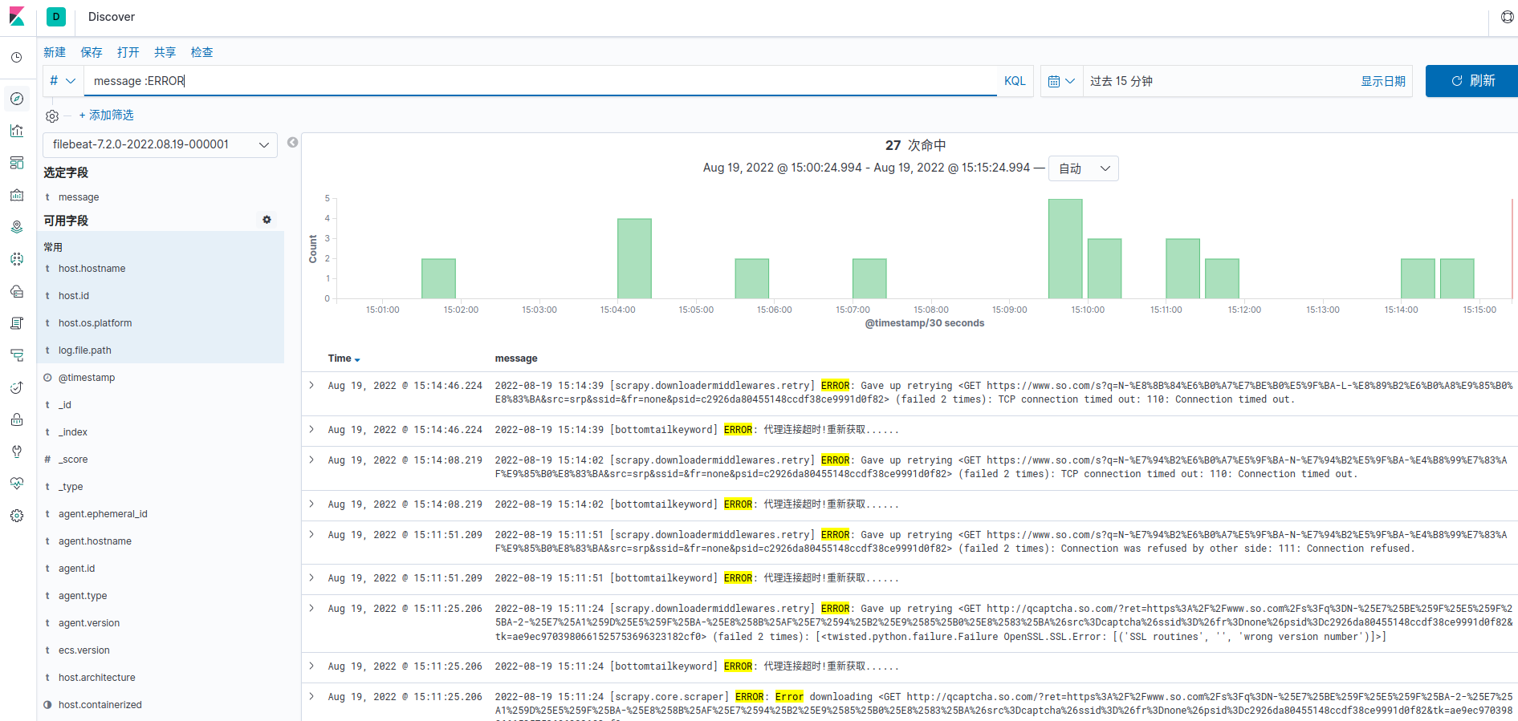Select the log.file.path field
Screen dimensions: 1518x721
pos(84,350)
